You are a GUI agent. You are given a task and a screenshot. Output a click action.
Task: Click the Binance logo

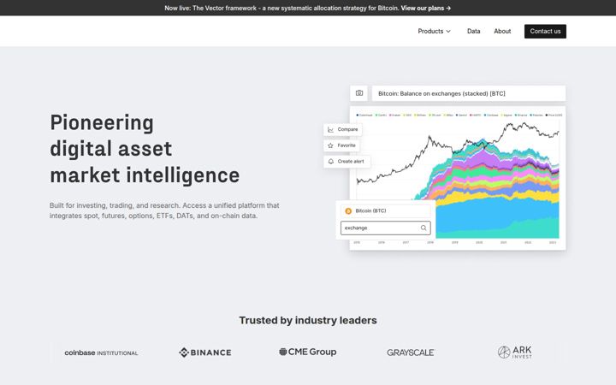tap(205, 352)
